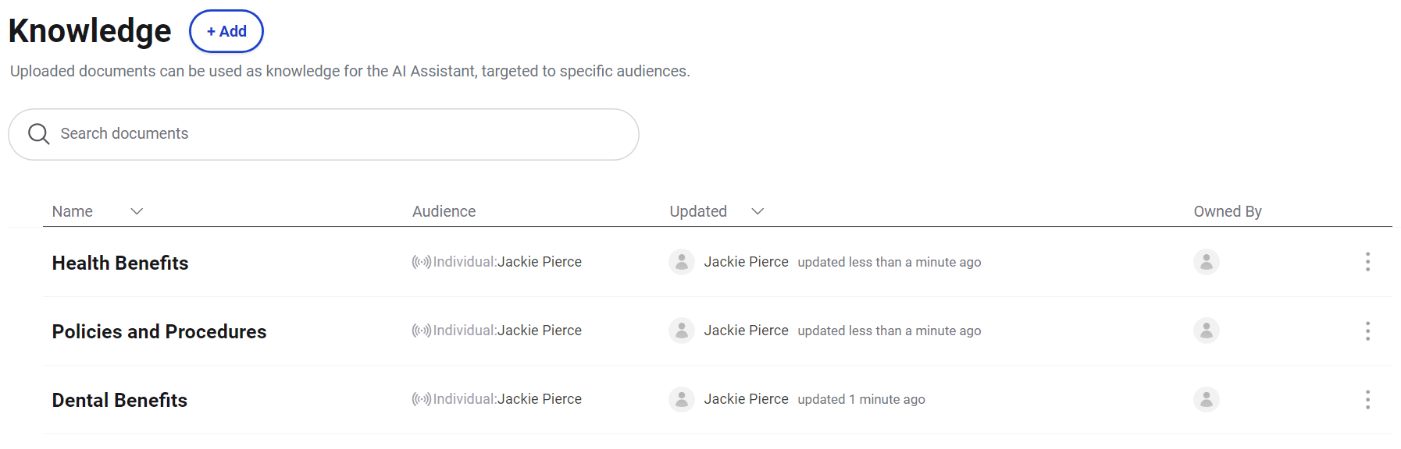Click audience broadcast icon for Health Benefits
The width and height of the screenshot is (1401, 449).
click(x=422, y=262)
